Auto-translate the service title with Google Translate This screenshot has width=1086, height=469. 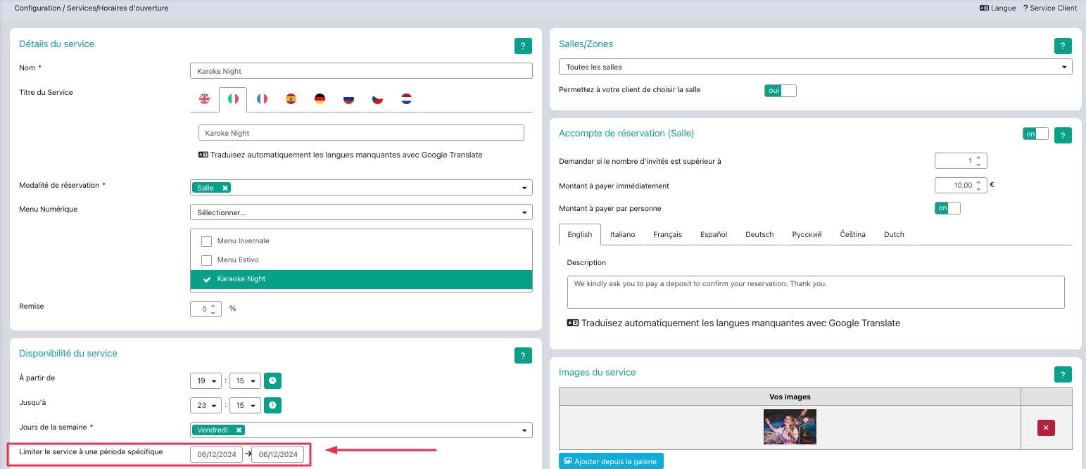pyautogui.click(x=341, y=155)
